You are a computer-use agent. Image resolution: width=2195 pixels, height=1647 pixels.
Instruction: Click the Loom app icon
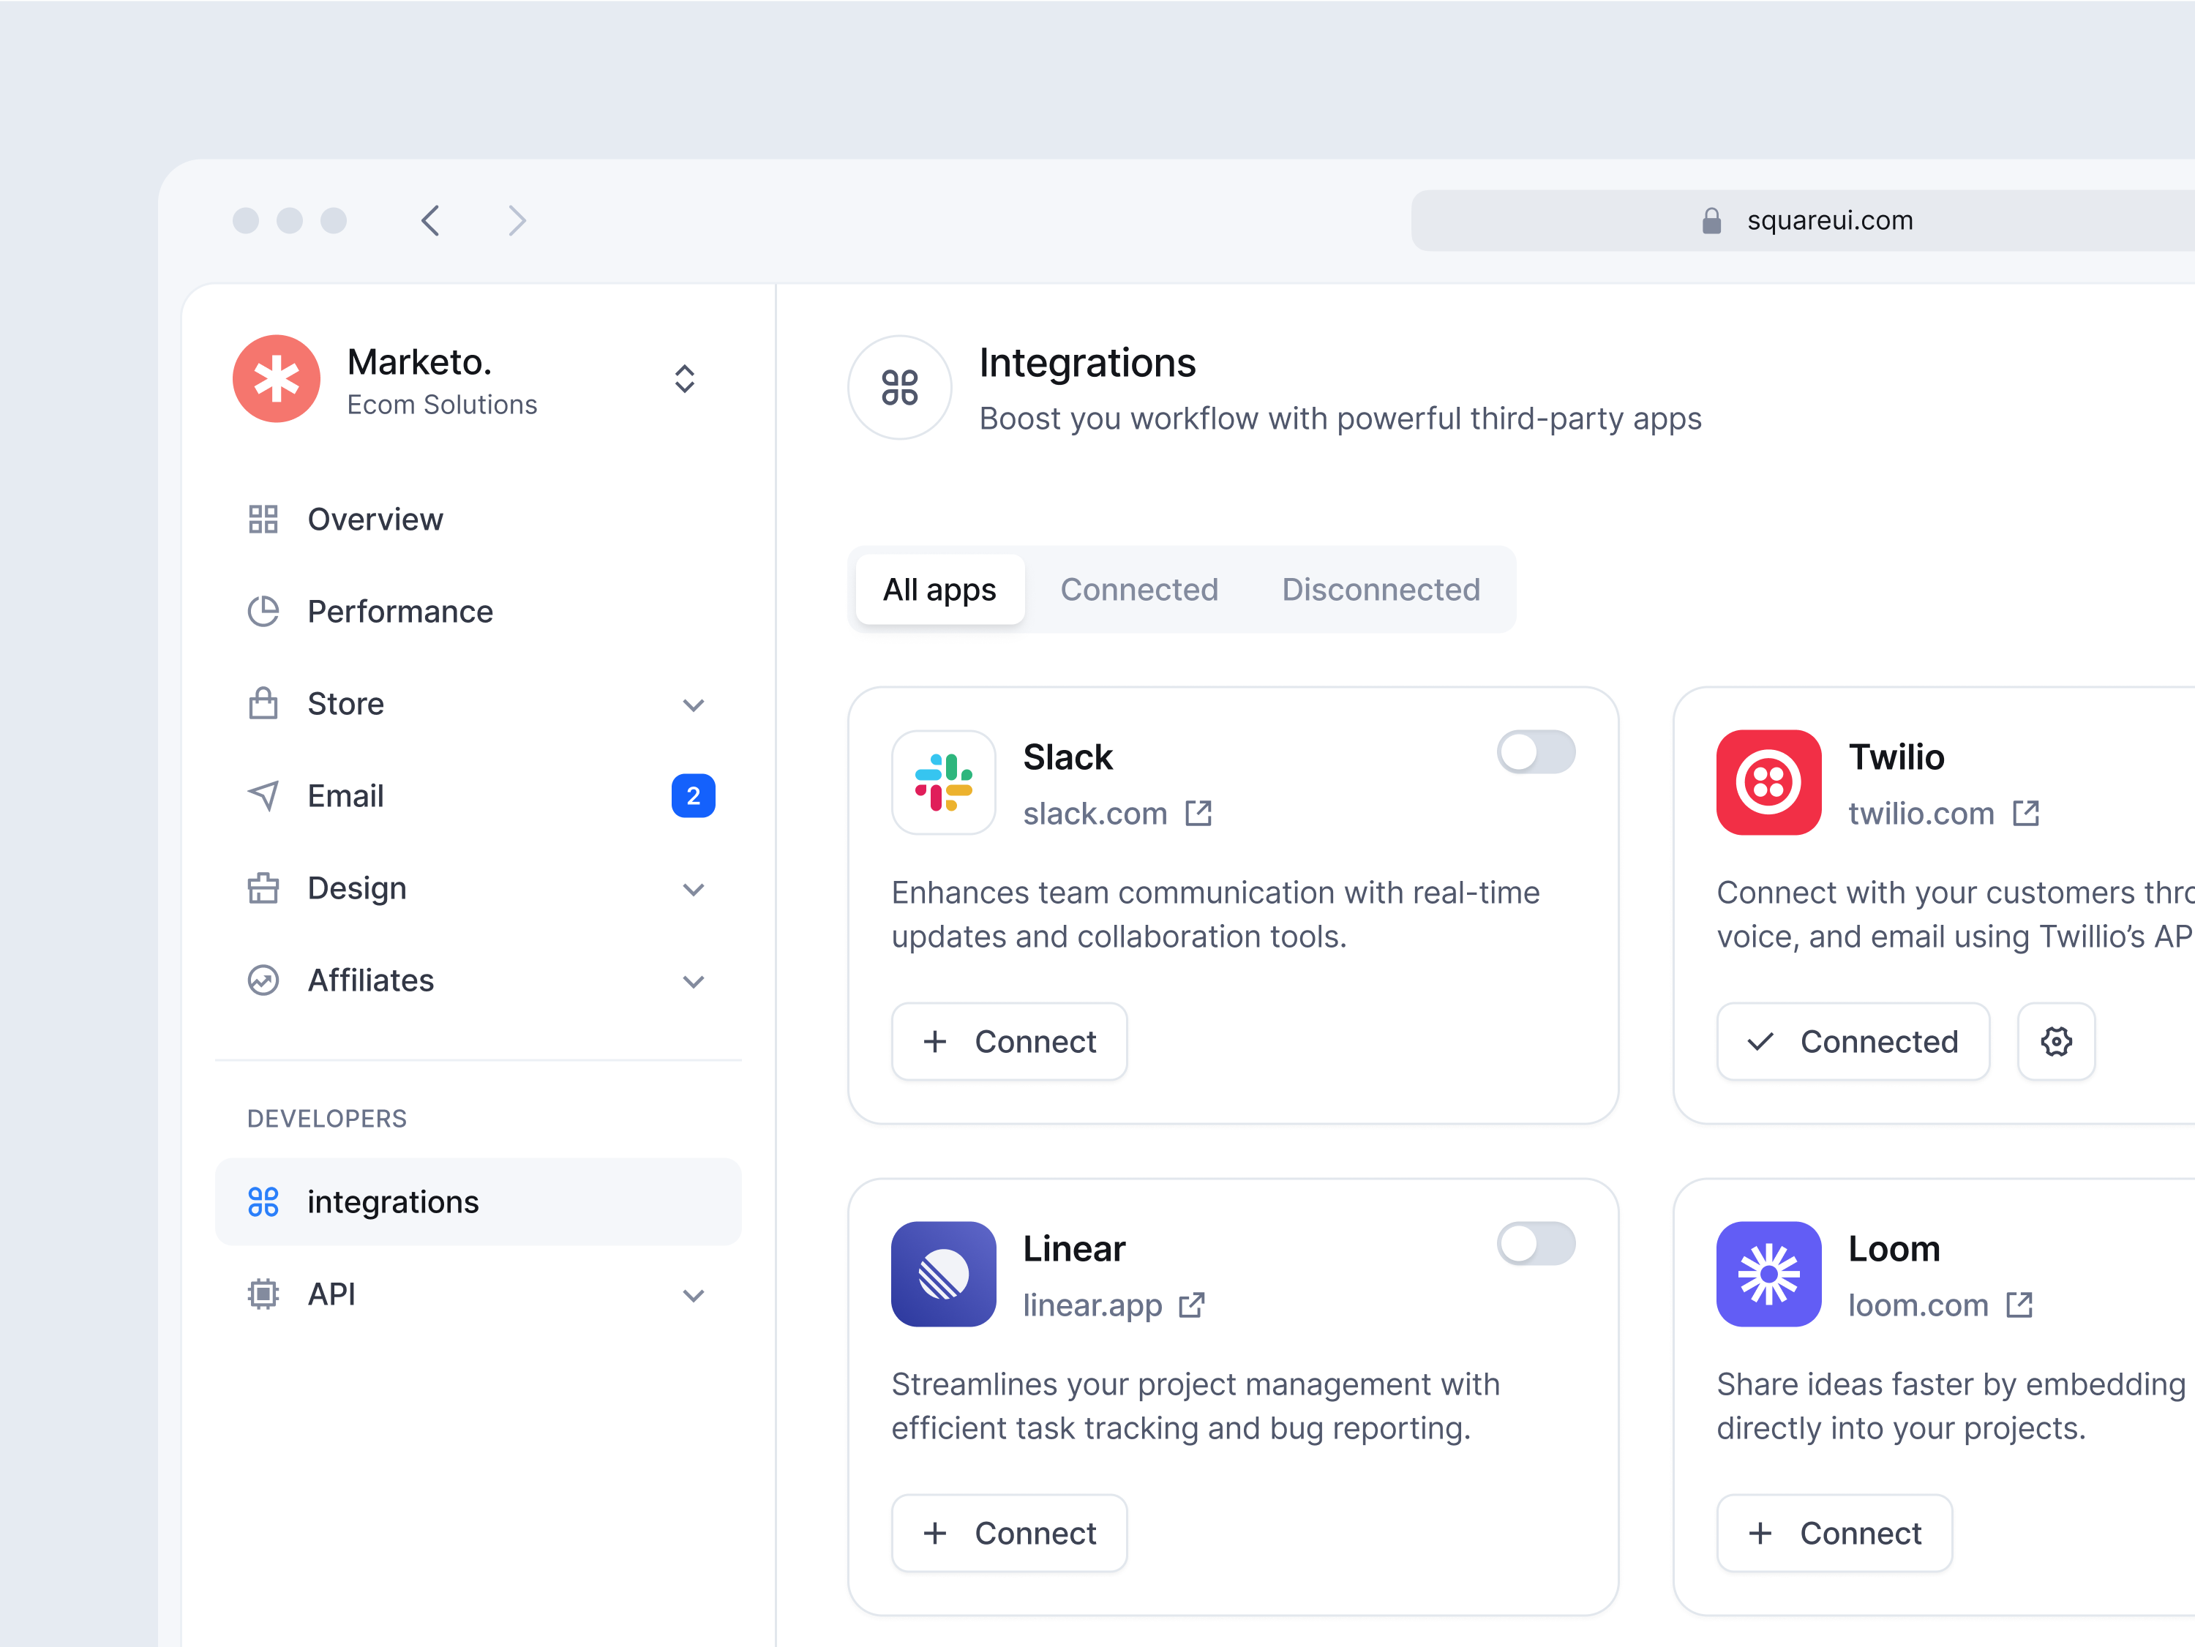click(1768, 1275)
